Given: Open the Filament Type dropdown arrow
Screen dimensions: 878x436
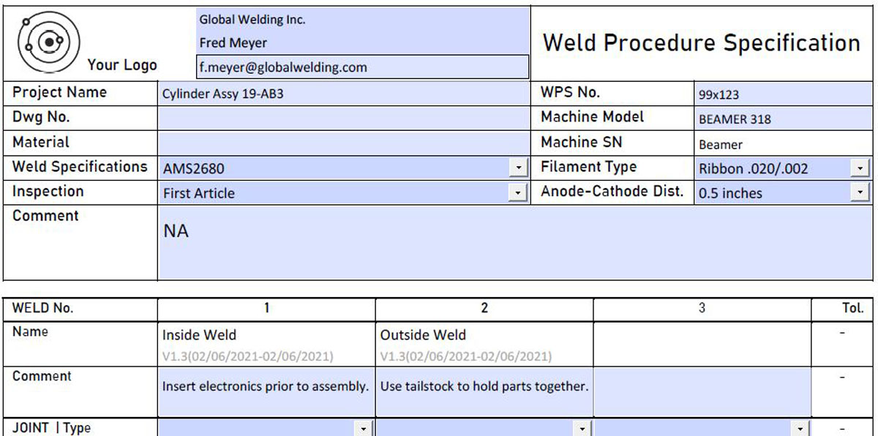Looking at the screenshot, I should pos(860,169).
